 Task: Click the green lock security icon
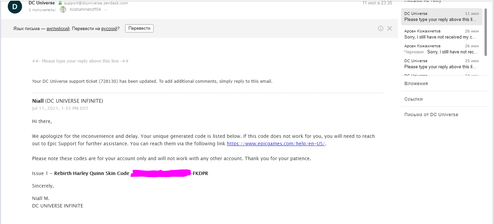[x=60, y=3]
